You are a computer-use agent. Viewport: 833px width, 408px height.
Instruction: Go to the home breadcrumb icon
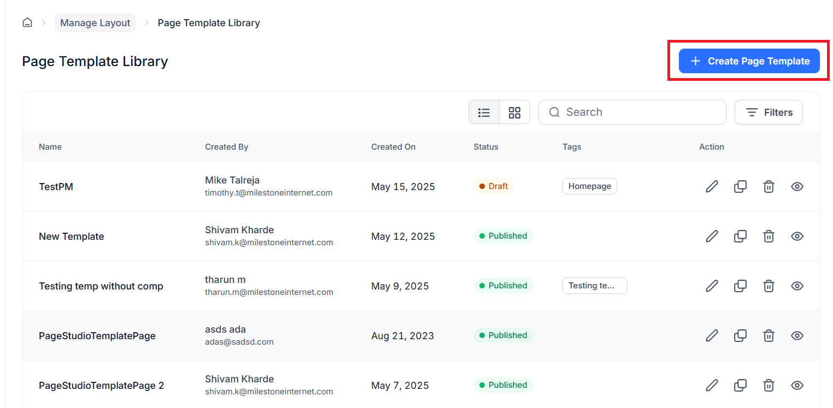[x=27, y=23]
